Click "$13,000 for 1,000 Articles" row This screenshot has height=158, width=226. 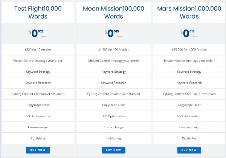click(189, 49)
